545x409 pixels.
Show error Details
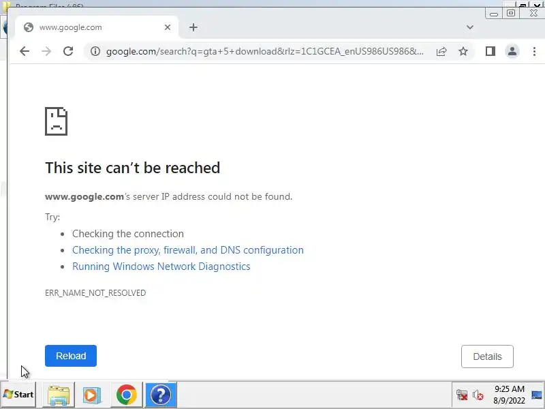[x=487, y=357]
